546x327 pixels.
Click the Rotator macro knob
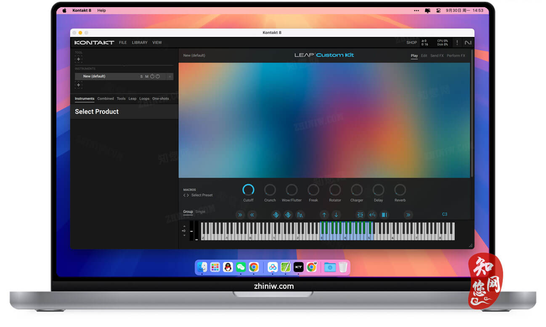(x=335, y=190)
